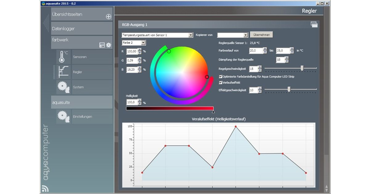Open the Kopieren von dropdown

coord(246,35)
